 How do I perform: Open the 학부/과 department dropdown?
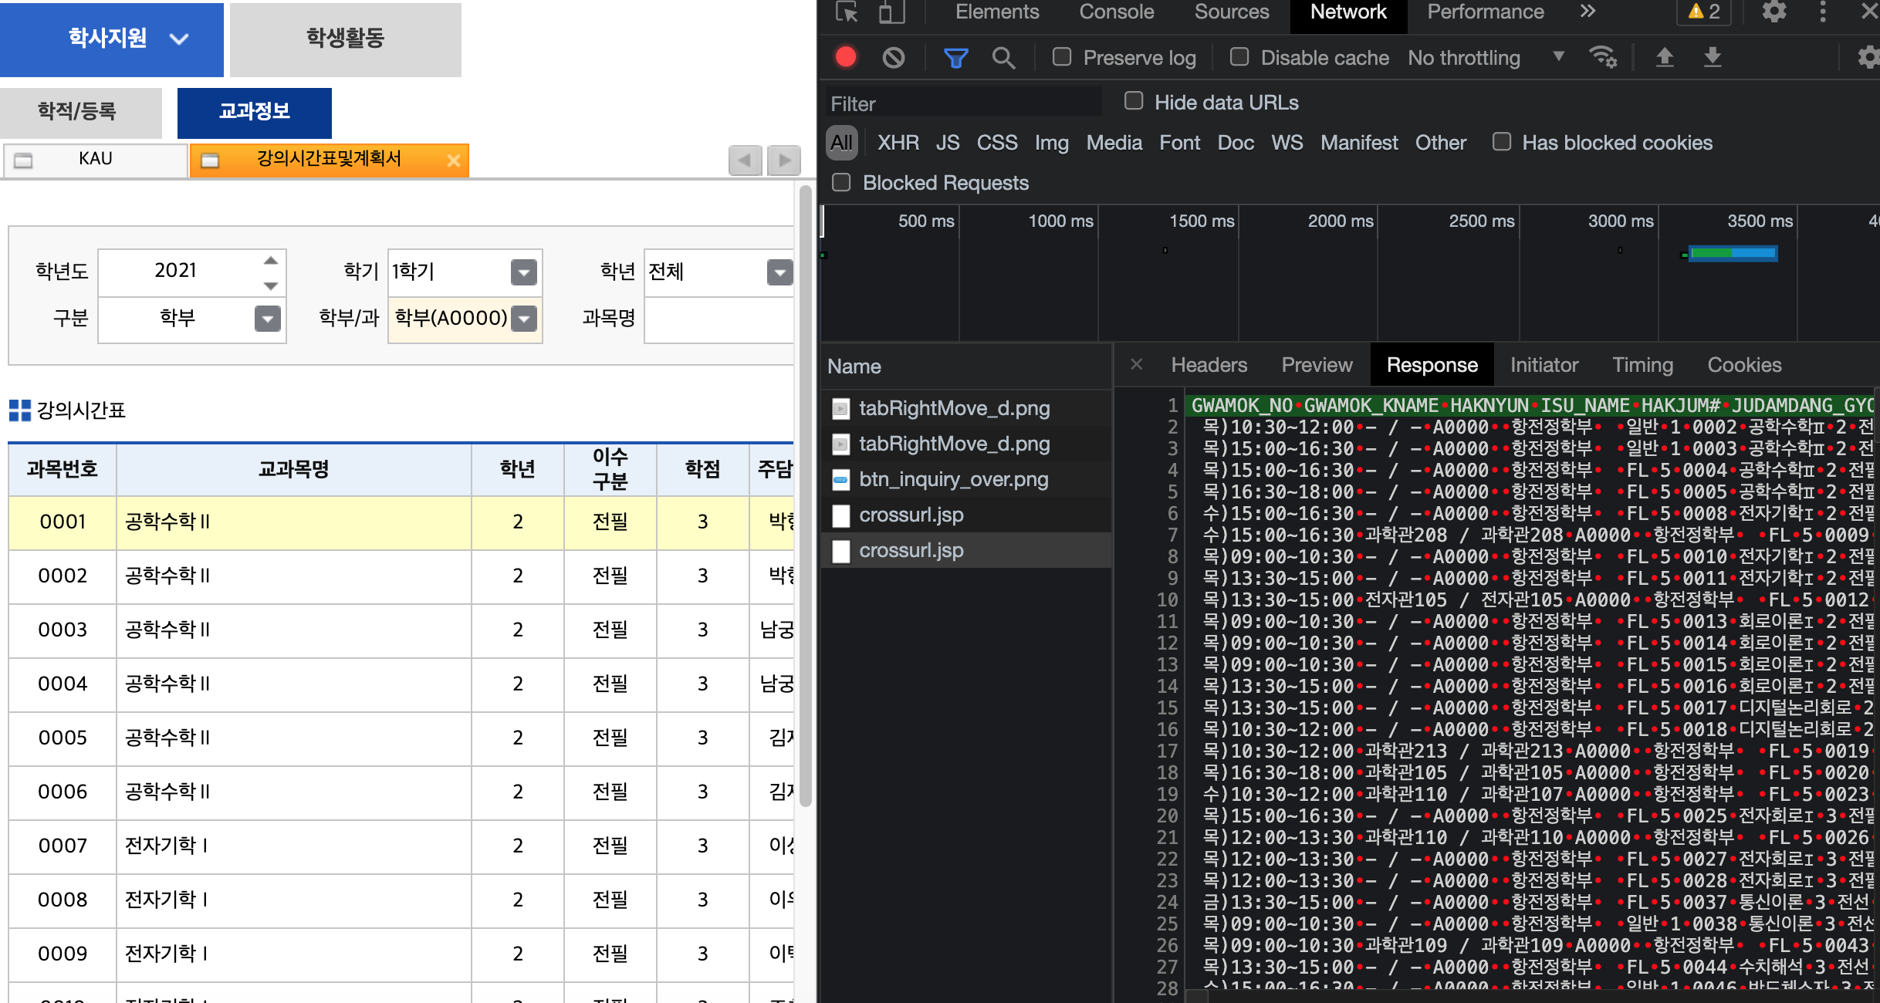524,318
